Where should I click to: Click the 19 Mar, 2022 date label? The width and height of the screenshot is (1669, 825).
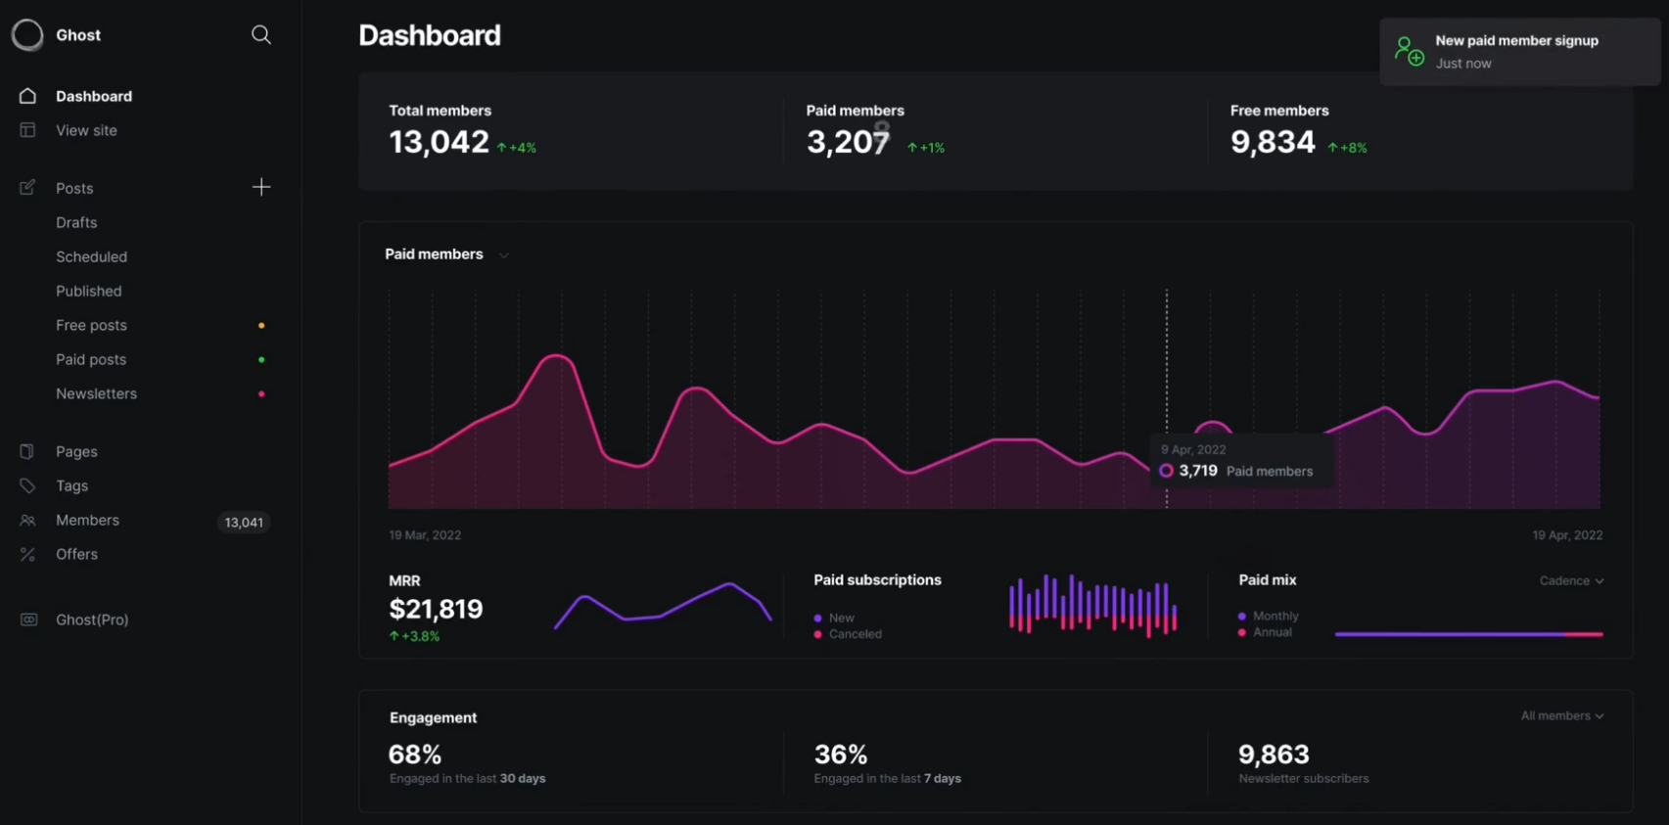(x=425, y=535)
